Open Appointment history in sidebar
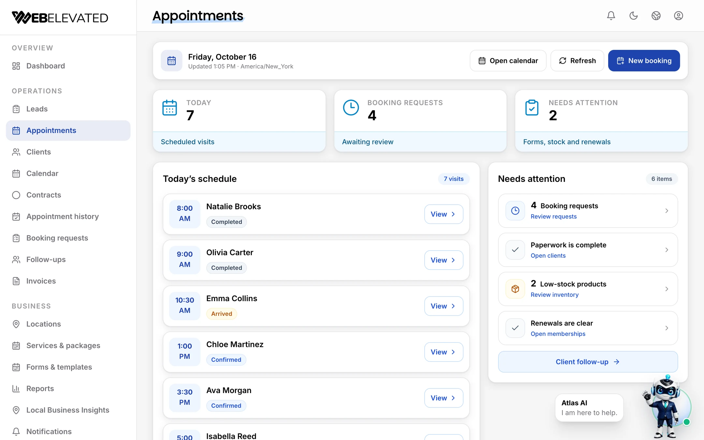The width and height of the screenshot is (704, 440). pos(68,216)
